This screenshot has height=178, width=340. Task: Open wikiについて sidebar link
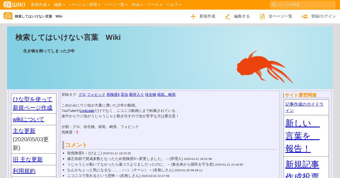pyautogui.click(x=29, y=119)
